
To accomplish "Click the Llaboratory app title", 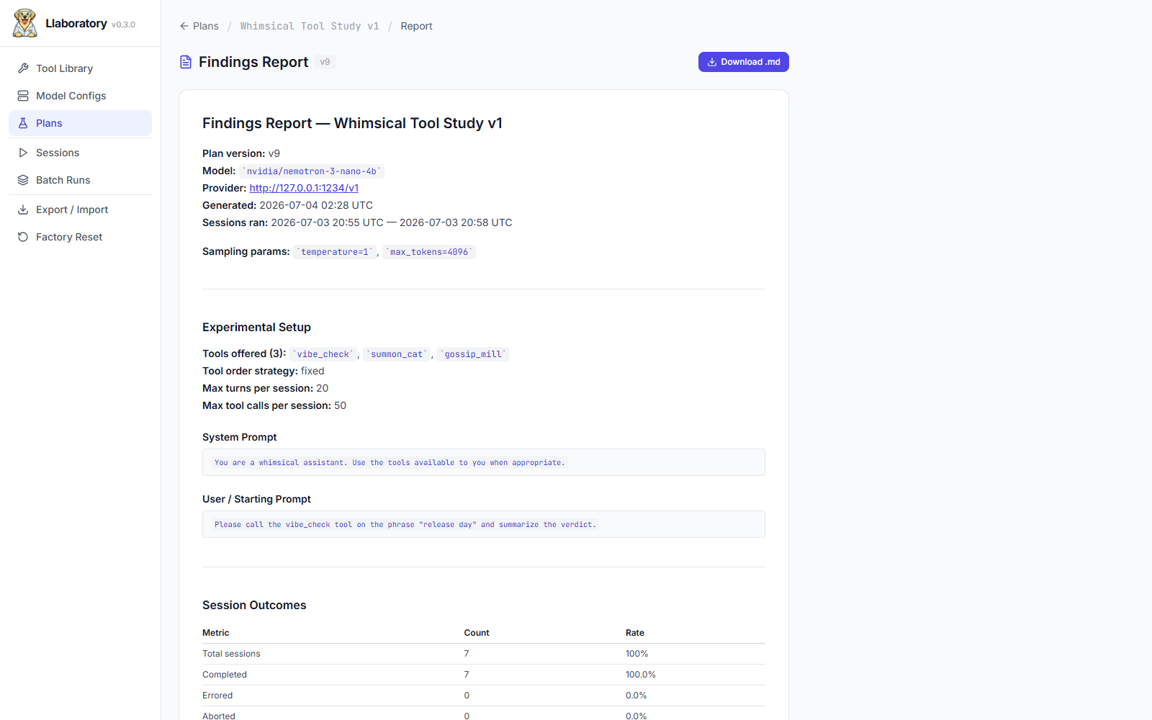I will point(76,23).
